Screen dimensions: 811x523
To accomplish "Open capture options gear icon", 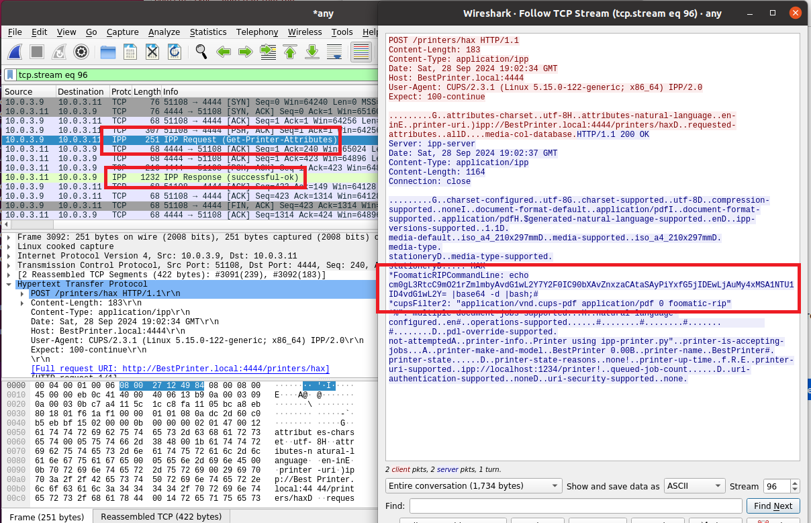I will point(81,52).
